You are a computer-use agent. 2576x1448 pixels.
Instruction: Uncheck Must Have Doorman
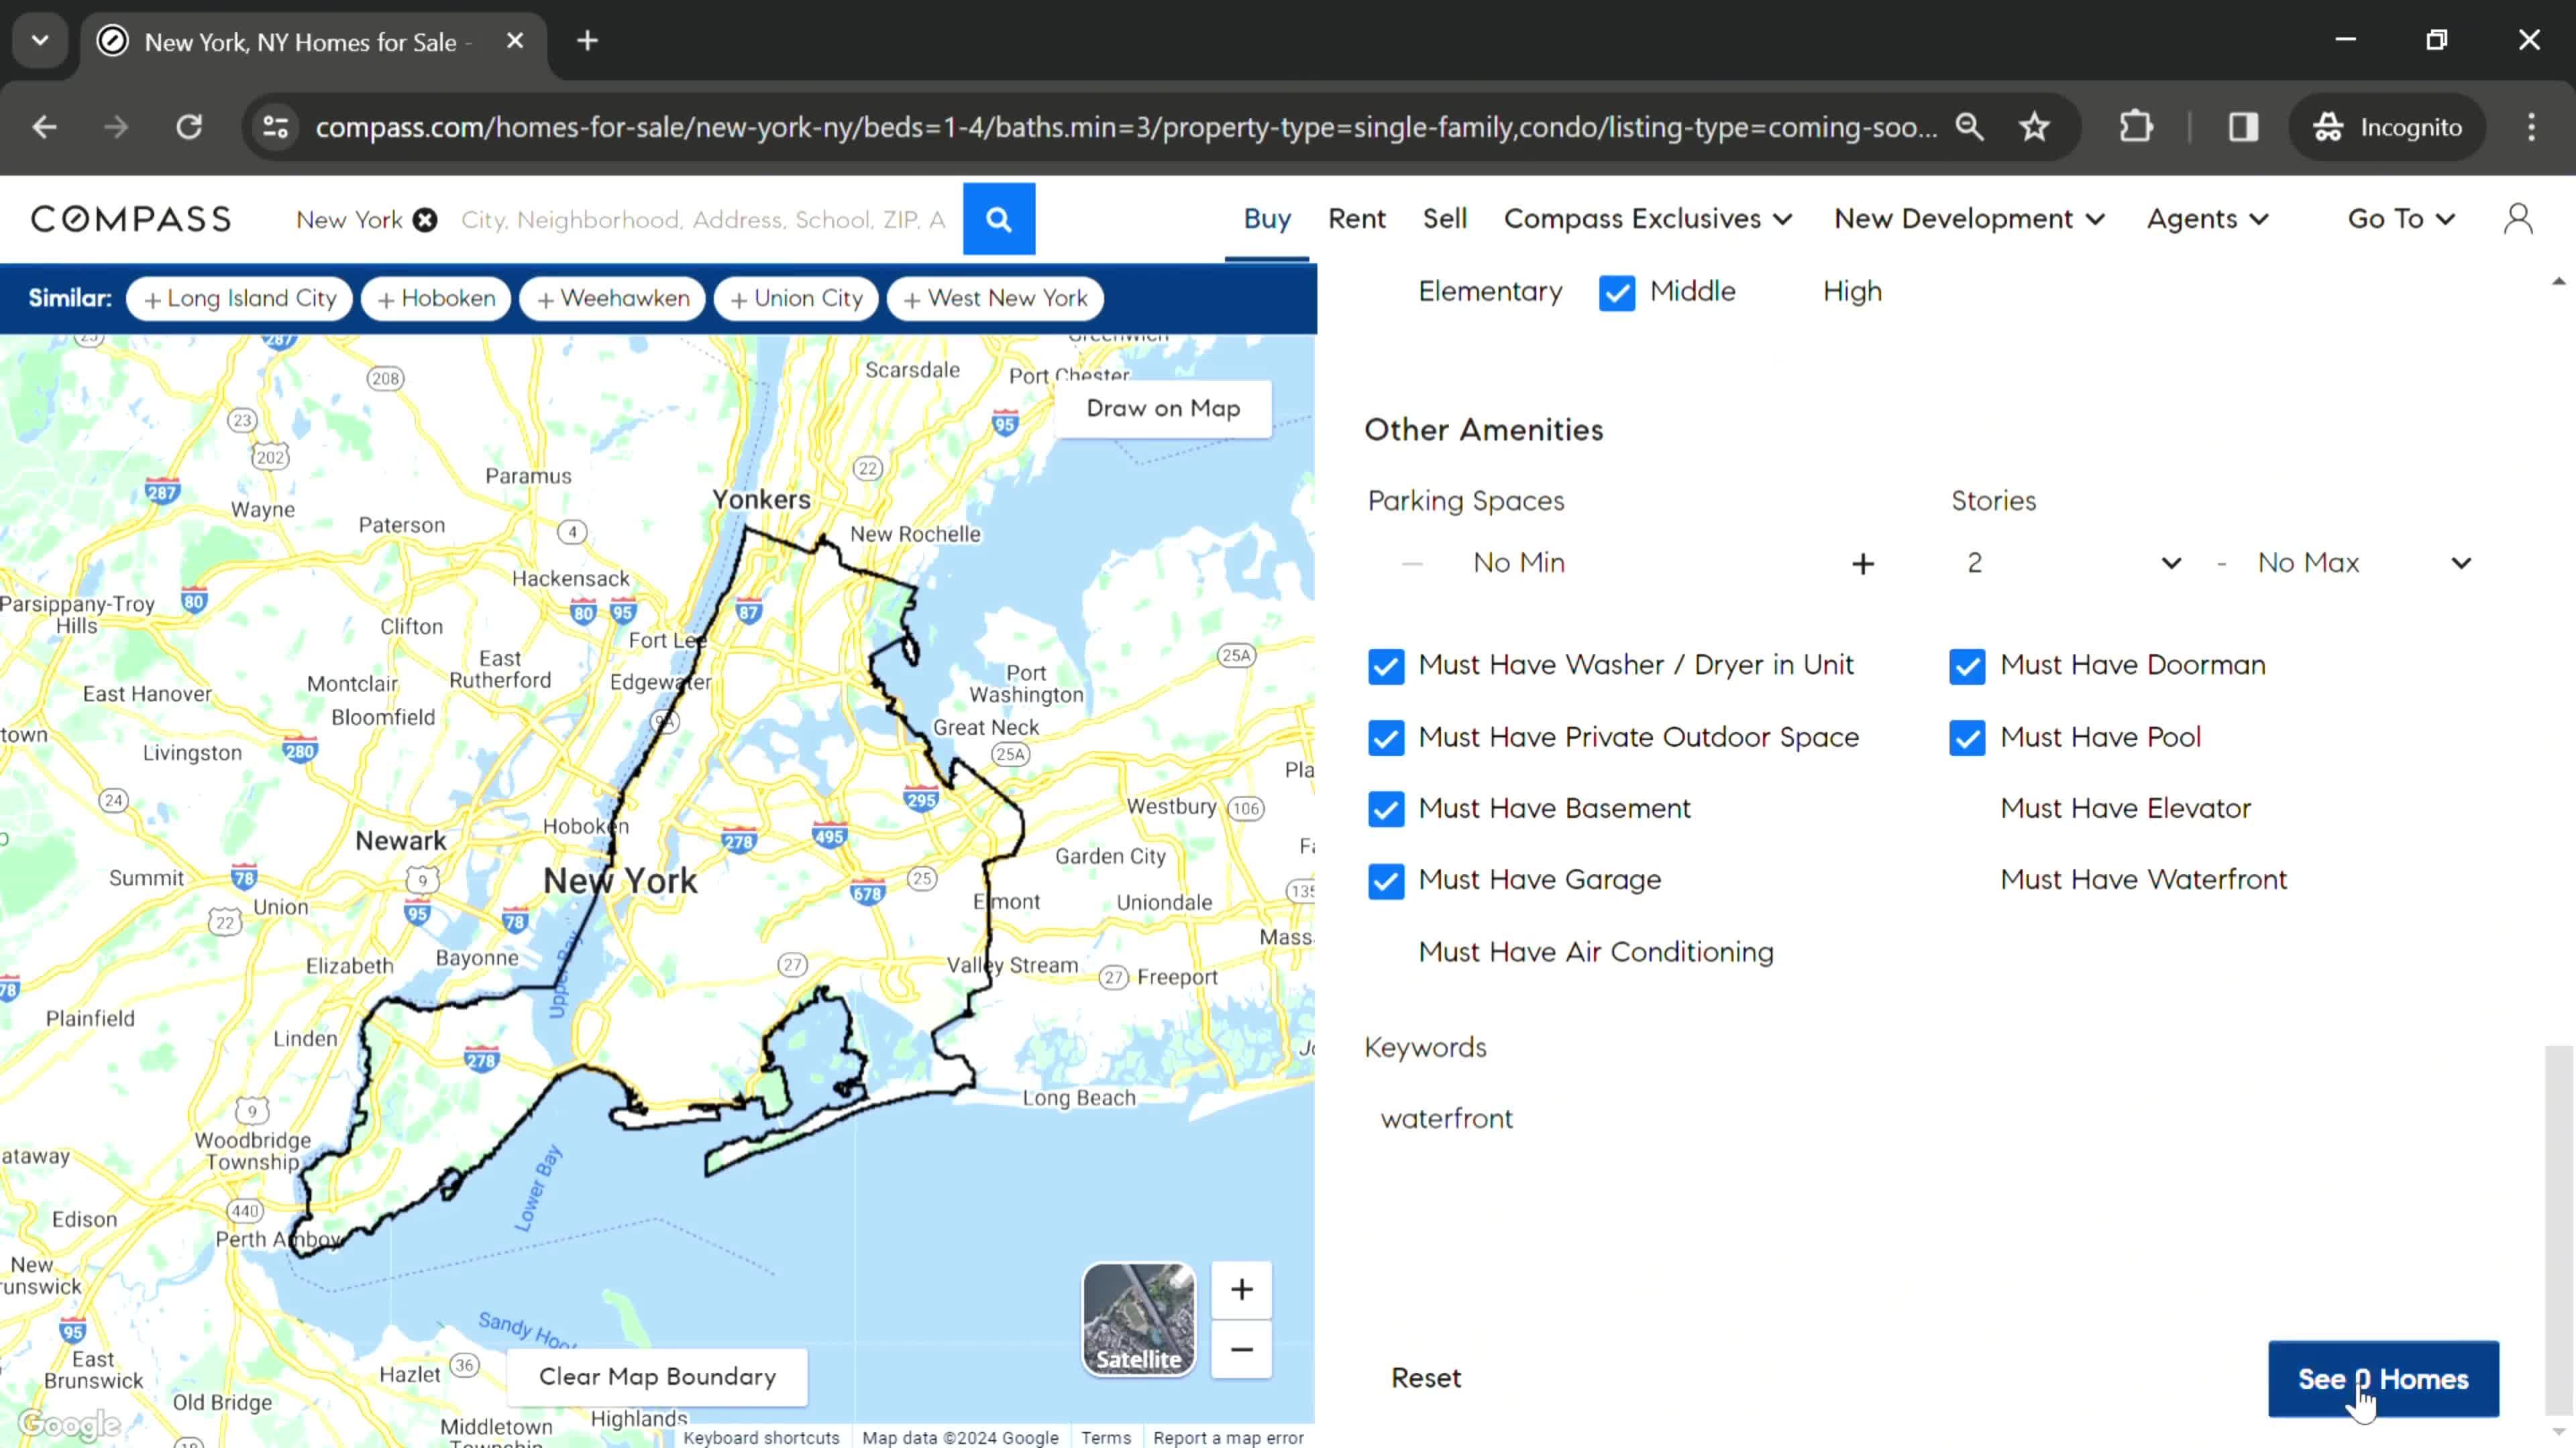pos(1967,666)
